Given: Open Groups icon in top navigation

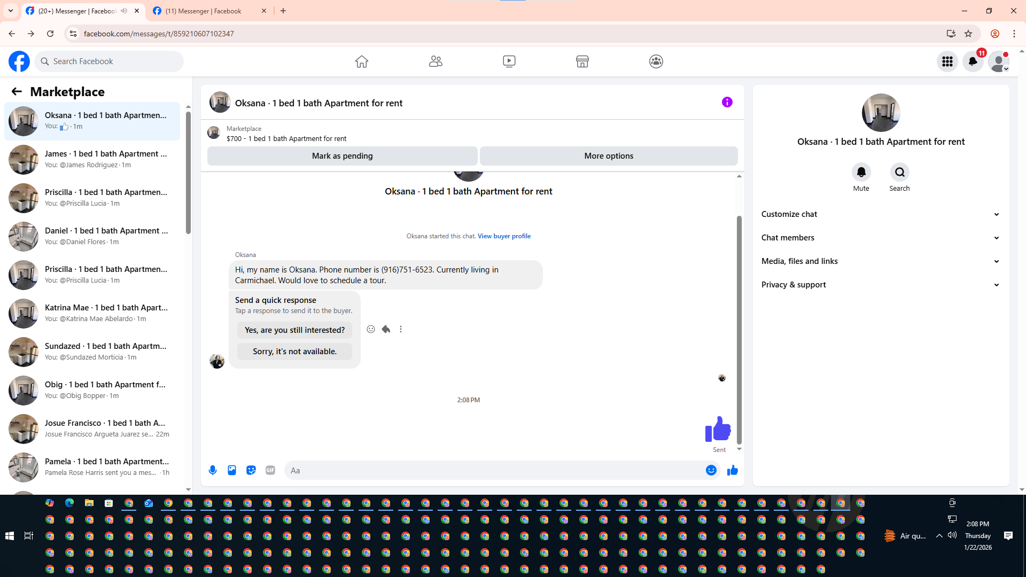Looking at the screenshot, I should click(656, 61).
